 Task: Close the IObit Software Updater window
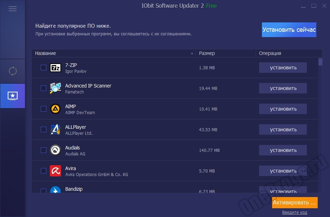click(x=324, y=6)
